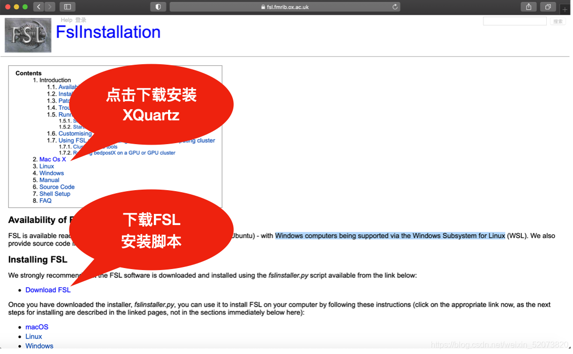Go to Shell Setup contents entry
573x354 pixels.
pos(55,194)
